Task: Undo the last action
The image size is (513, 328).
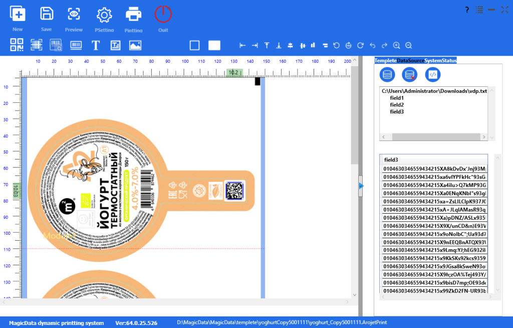Action: click(372, 46)
